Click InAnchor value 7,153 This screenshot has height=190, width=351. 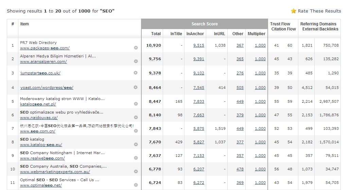(199, 156)
